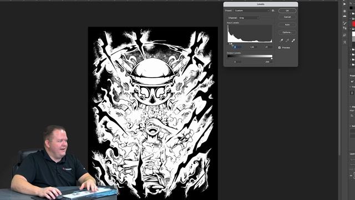Image resolution: width=355 pixels, height=200 pixels.
Task: Select the gray point eyedropper
Action: pyautogui.click(x=287, y=40)
